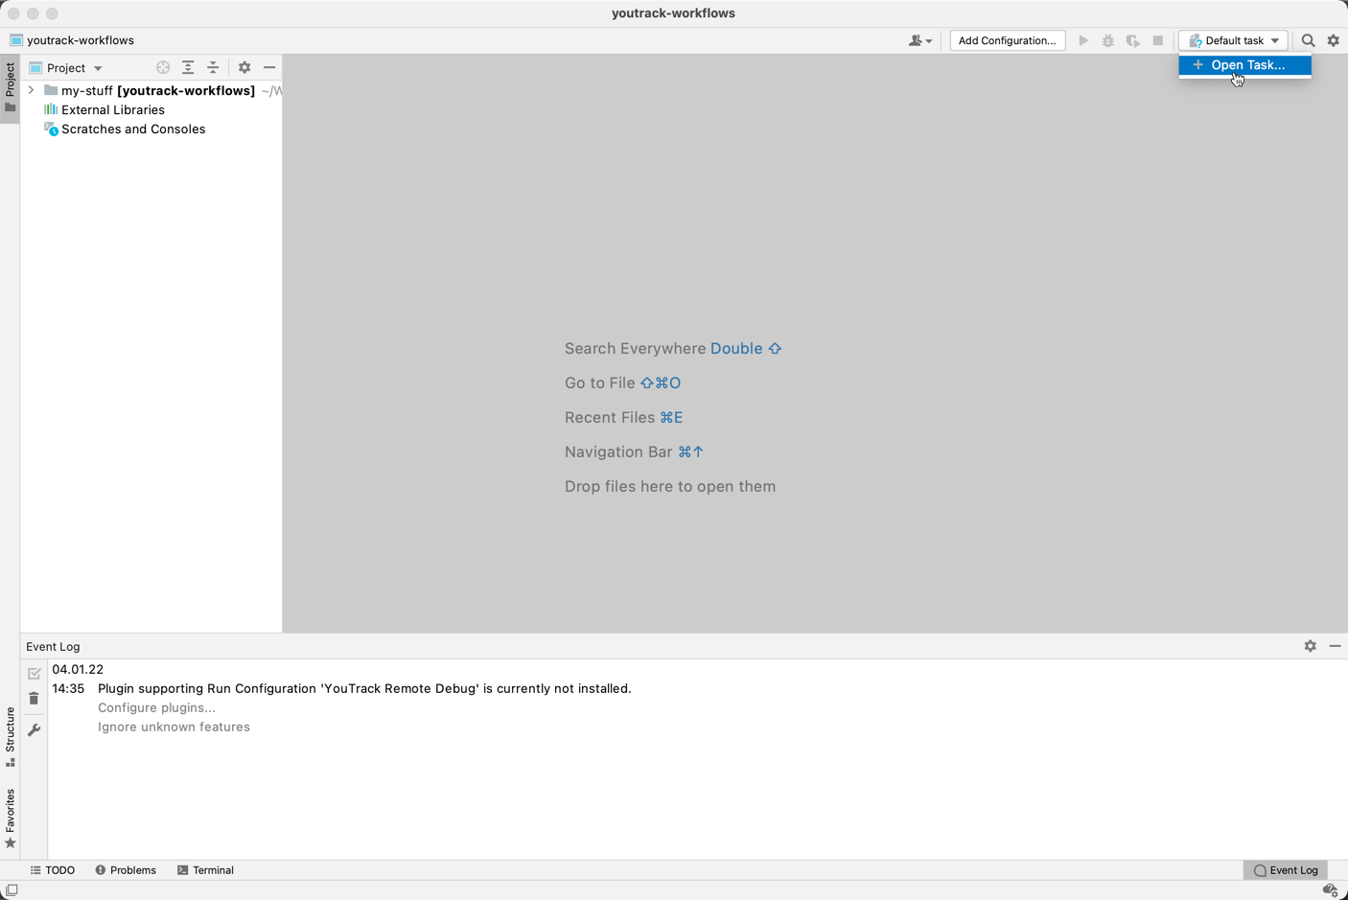The width and height of the screenshot is (1348, 900).
Task: Start debugging with the bug icon
Action: (1108, 40)
